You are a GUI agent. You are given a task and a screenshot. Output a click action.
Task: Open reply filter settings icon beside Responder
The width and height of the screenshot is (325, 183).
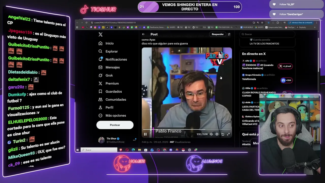229,34
